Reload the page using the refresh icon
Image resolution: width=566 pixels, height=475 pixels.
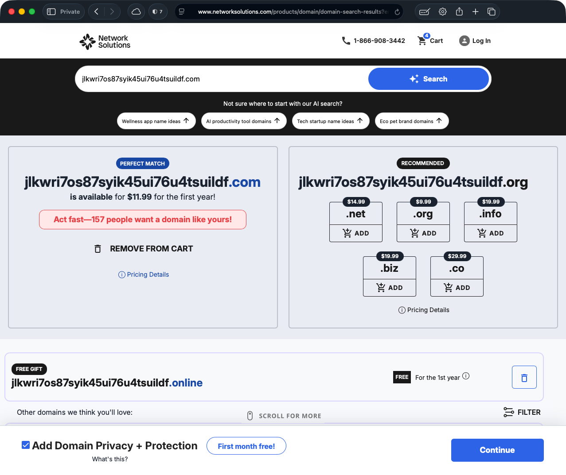[397, 12]
